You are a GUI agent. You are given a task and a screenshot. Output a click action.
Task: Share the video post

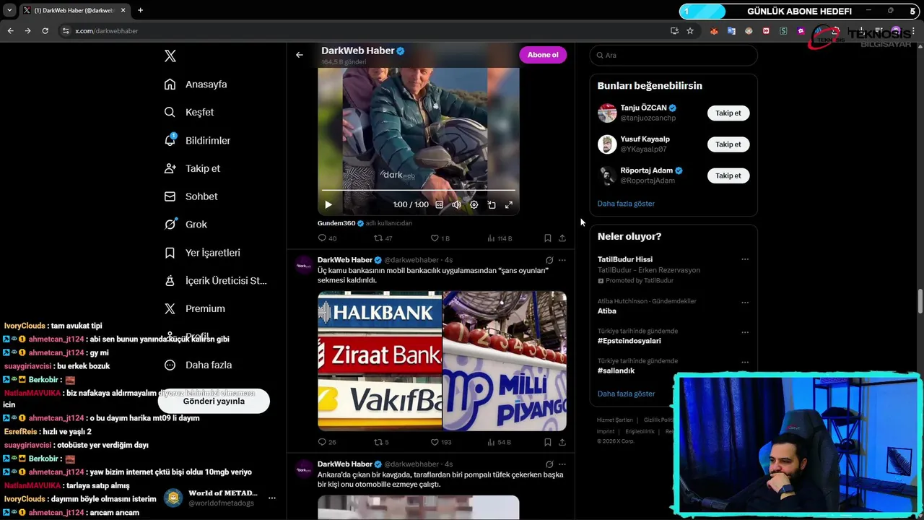[x=562, y=238]
